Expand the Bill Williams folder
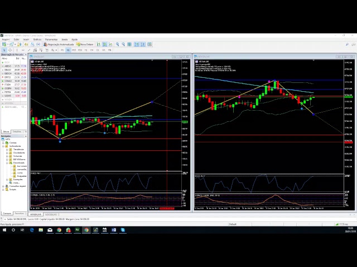357x267 pixels. pos(7,160)
